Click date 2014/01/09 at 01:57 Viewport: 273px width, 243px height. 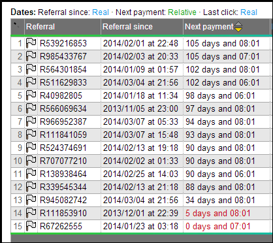pos(140,69)
